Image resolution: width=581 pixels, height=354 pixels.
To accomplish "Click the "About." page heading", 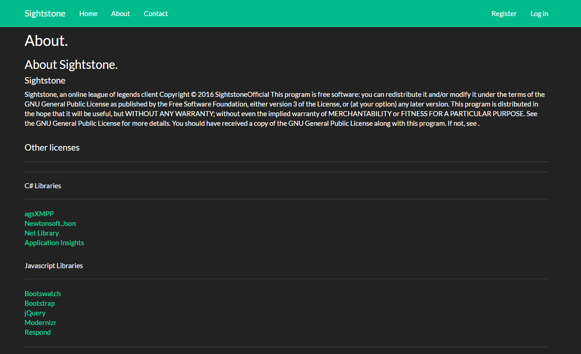I will [46, 40].
